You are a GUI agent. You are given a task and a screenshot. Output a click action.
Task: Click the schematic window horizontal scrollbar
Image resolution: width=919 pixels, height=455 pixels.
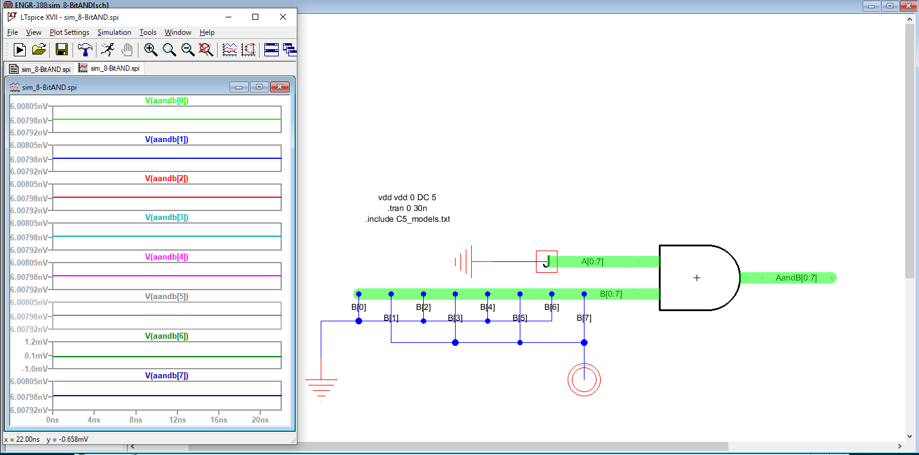tap(458, 447)
